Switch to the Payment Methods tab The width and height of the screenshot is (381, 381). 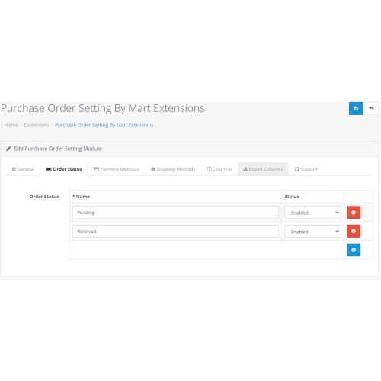coord(117,169)
